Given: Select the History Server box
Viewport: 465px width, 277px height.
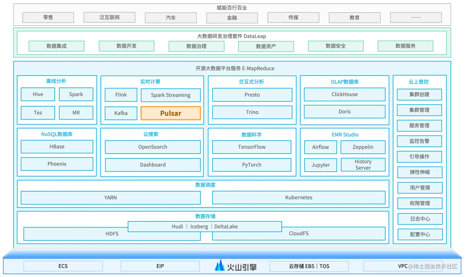Looking at the screenshot, I should point(363,165).
